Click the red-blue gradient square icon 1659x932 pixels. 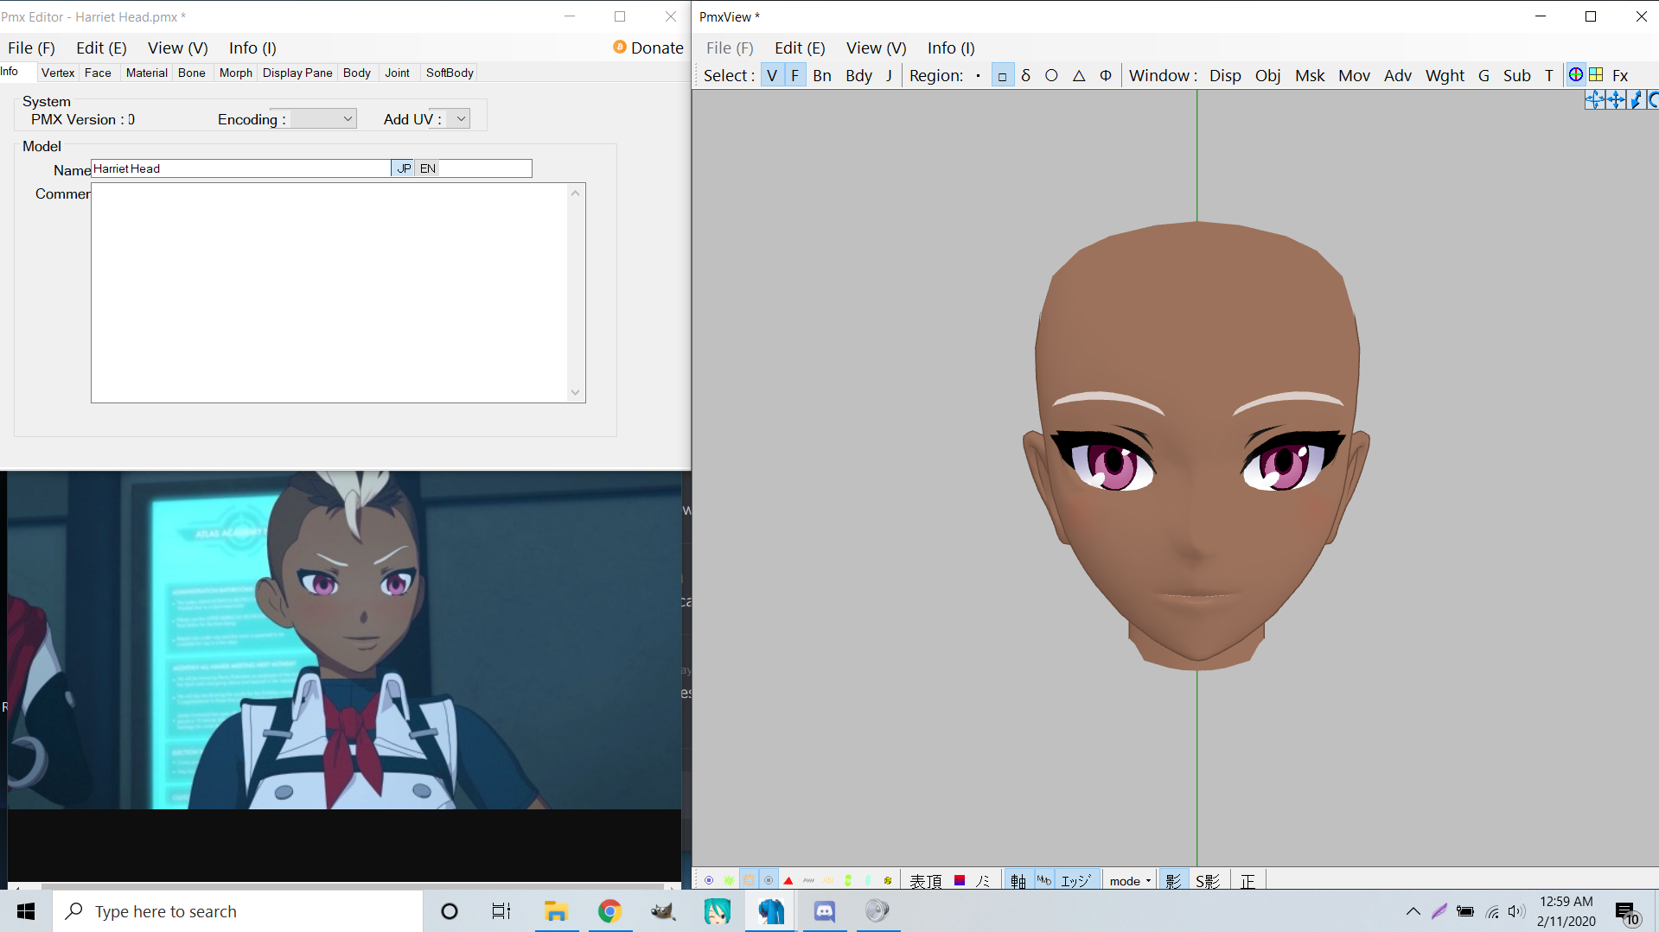pos(959,880)
